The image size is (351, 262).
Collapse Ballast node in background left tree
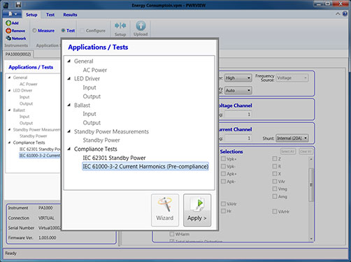coord(9,110)
